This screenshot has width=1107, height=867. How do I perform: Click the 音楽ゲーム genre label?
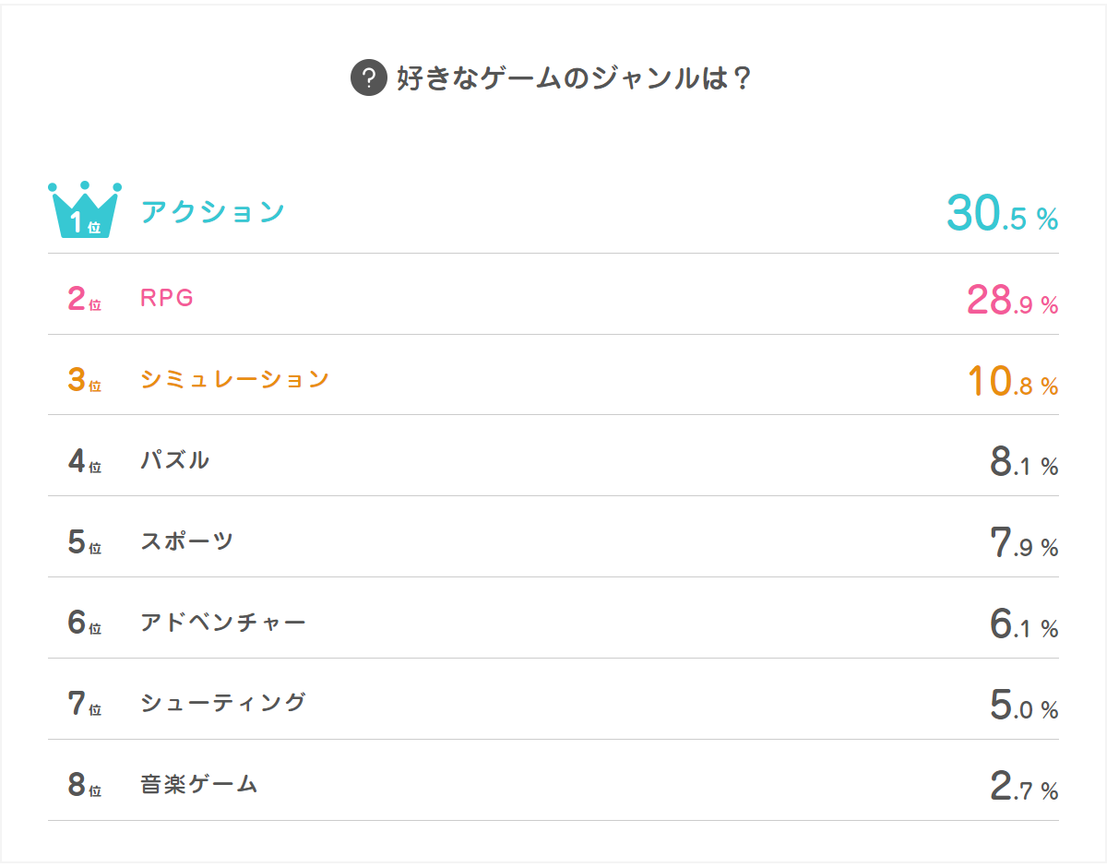click(199, 784)
